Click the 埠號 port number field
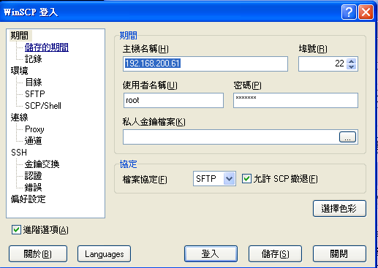The width and height of the screenshot is (378, 268). (322, 64)
